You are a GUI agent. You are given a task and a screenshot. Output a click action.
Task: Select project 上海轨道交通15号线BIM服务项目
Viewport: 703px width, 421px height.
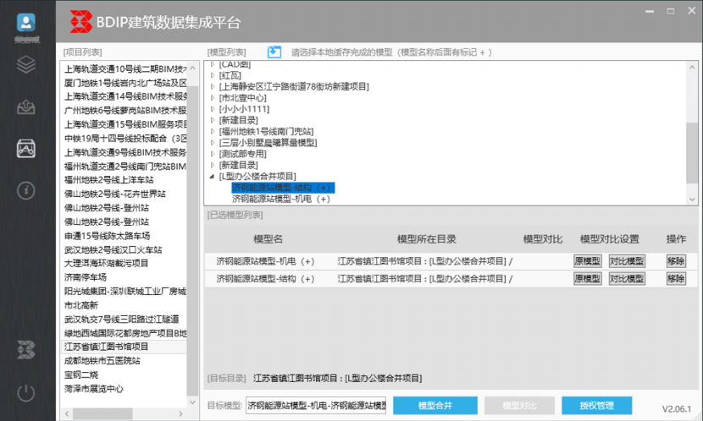click(x=124, y=124)
